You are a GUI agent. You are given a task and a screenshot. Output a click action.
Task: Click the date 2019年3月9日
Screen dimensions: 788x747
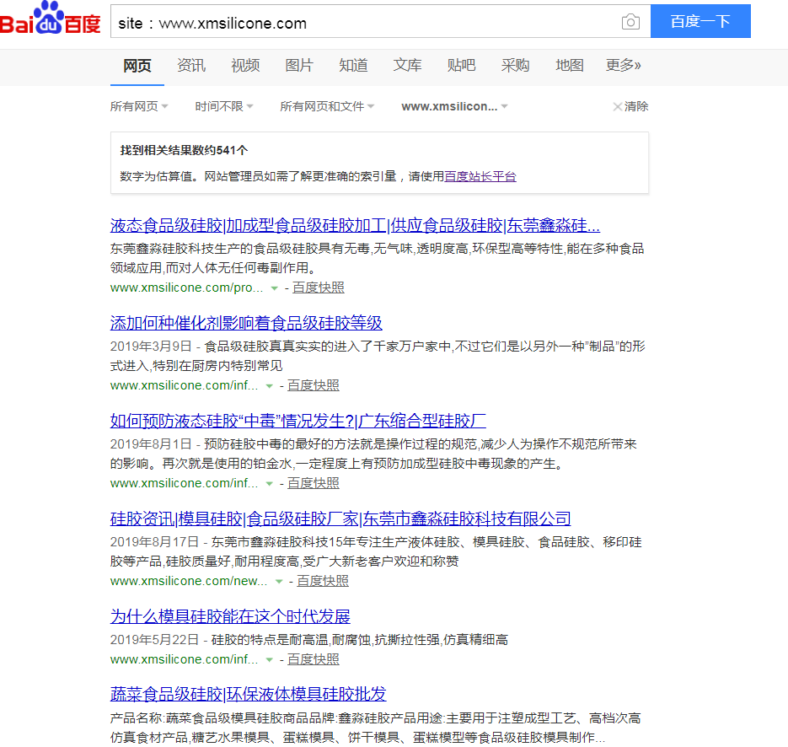[x=151, y=347]
